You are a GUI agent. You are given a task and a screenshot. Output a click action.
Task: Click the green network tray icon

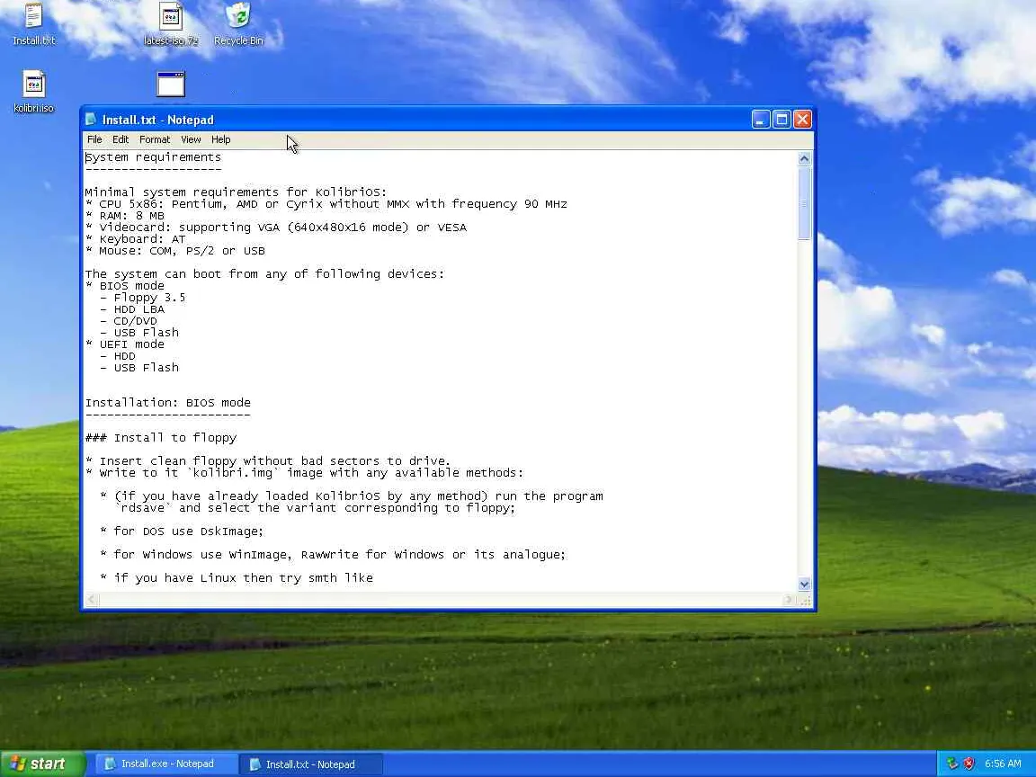coord(952,764)
